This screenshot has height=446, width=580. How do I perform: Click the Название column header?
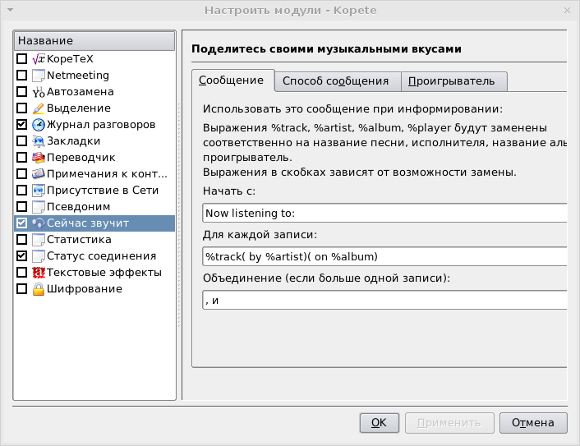pos(94,40)
